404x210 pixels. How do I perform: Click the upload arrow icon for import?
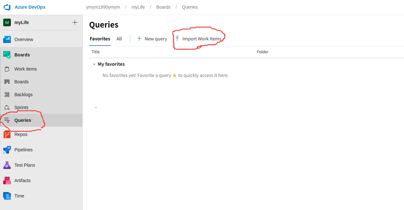[177, 38]
